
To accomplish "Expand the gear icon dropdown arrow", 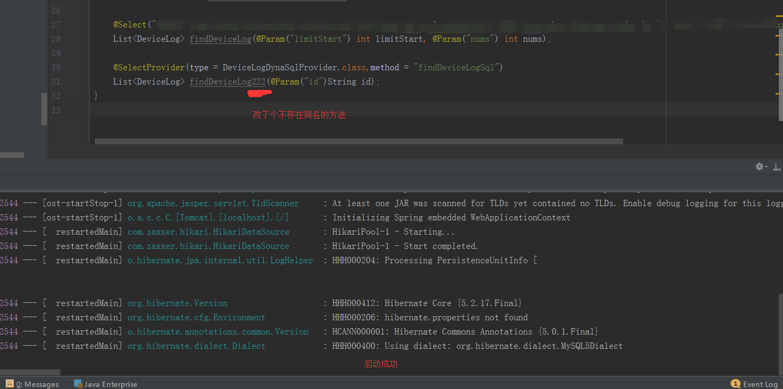I will click(x=766, y=166).
